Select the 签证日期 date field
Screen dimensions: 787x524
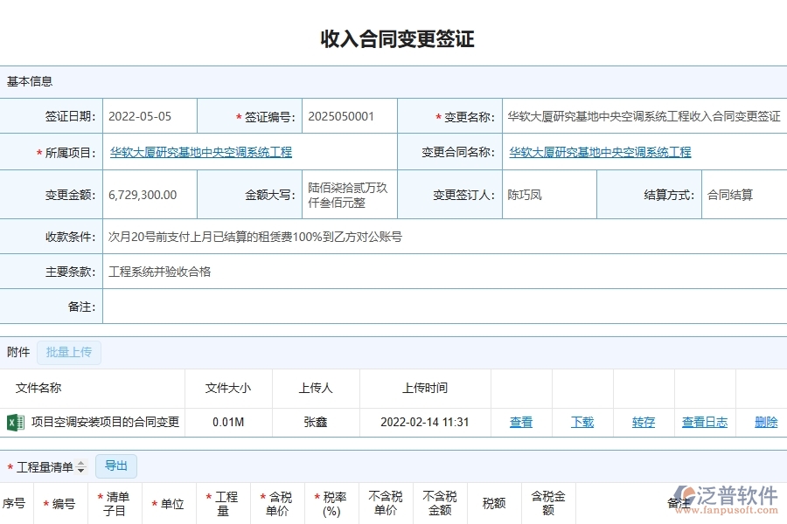point(149,114)
